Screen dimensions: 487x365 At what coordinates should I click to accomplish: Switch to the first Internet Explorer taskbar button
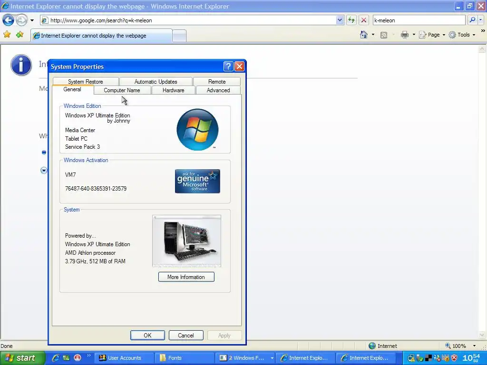coord(306,358)
